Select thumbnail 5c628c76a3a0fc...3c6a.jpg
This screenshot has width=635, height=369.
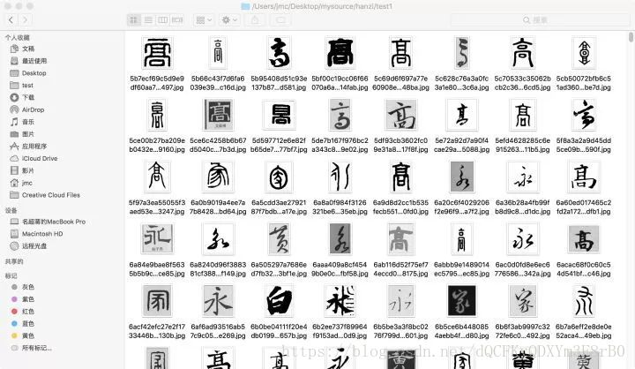click(x=461, y=53)
